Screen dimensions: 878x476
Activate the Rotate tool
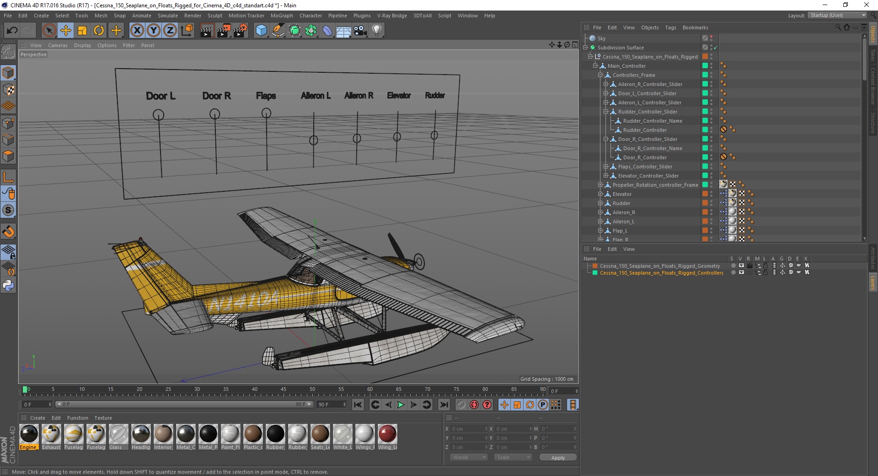(x=99, y=31)
